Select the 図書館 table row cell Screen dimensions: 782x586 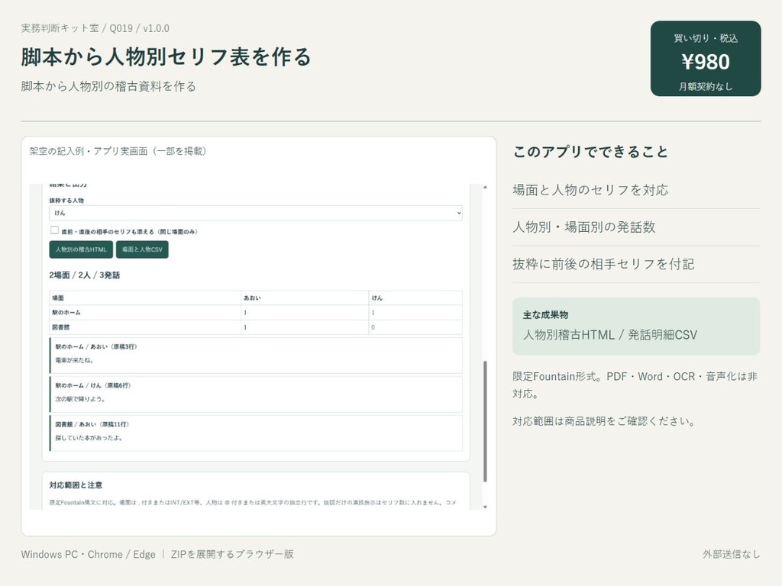[145, 327]
